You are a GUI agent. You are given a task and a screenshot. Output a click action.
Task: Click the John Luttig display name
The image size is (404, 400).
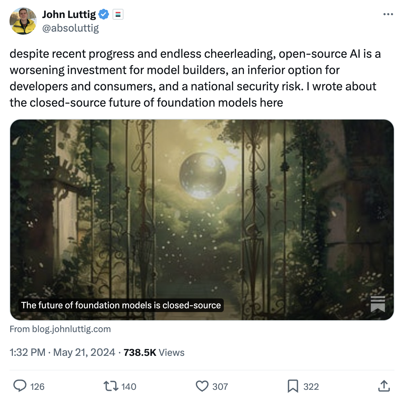point(69,15)
